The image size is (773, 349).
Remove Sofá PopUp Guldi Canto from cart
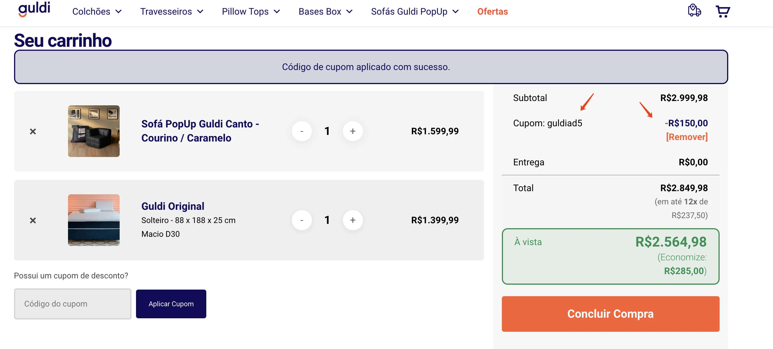[33, 131]
